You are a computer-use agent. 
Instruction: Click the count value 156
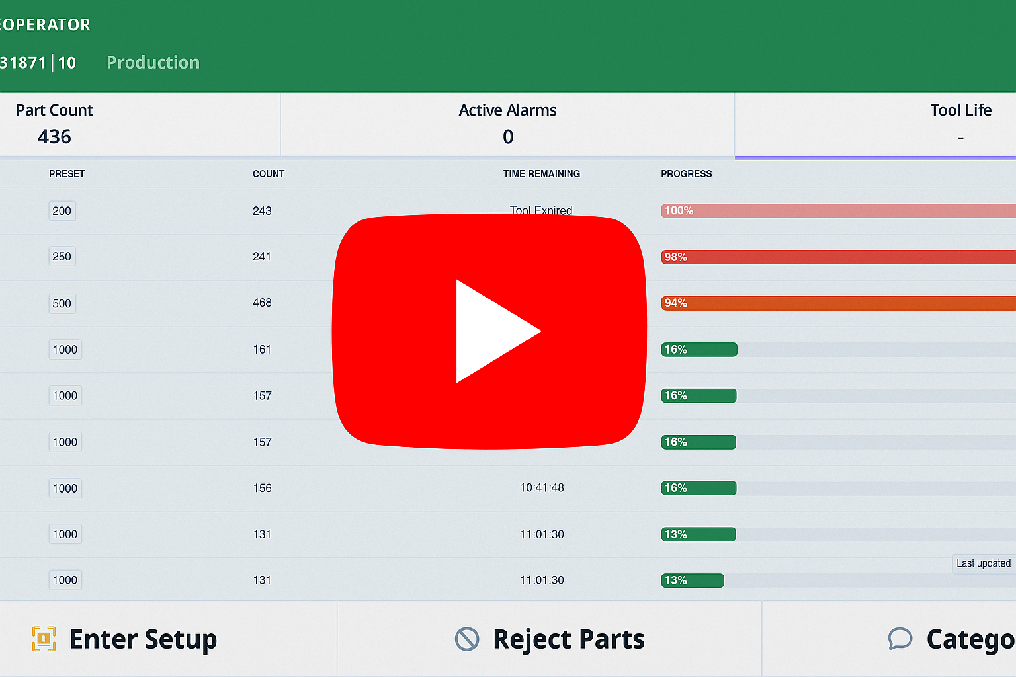pos(262,488)
